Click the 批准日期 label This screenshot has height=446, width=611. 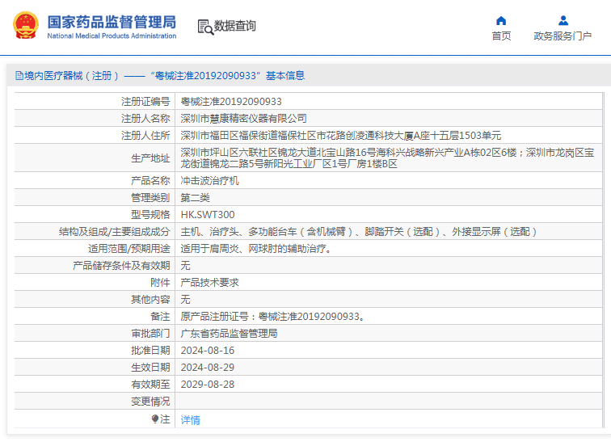[150, 351]
